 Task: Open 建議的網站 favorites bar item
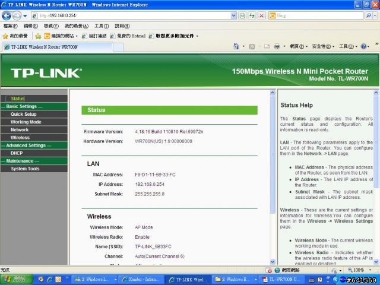point(61,36)
